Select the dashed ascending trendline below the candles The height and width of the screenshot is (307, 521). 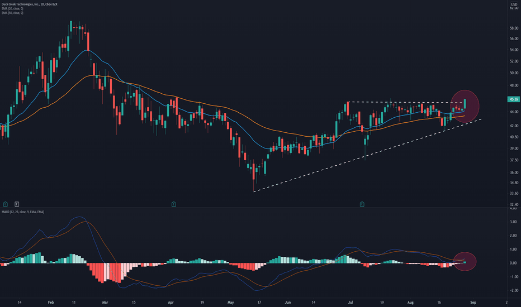coord(367,155)
